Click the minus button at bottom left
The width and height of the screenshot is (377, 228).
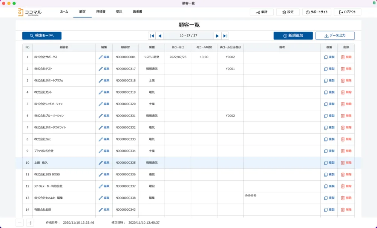20,223
